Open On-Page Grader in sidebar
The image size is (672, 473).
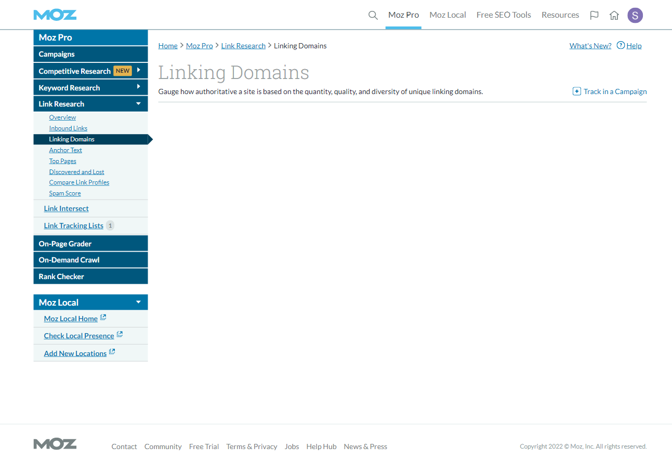click(x=90, y=243)
